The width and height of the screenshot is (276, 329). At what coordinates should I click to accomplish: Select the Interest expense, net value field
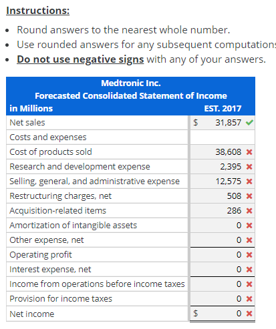(x=223, y=270)
